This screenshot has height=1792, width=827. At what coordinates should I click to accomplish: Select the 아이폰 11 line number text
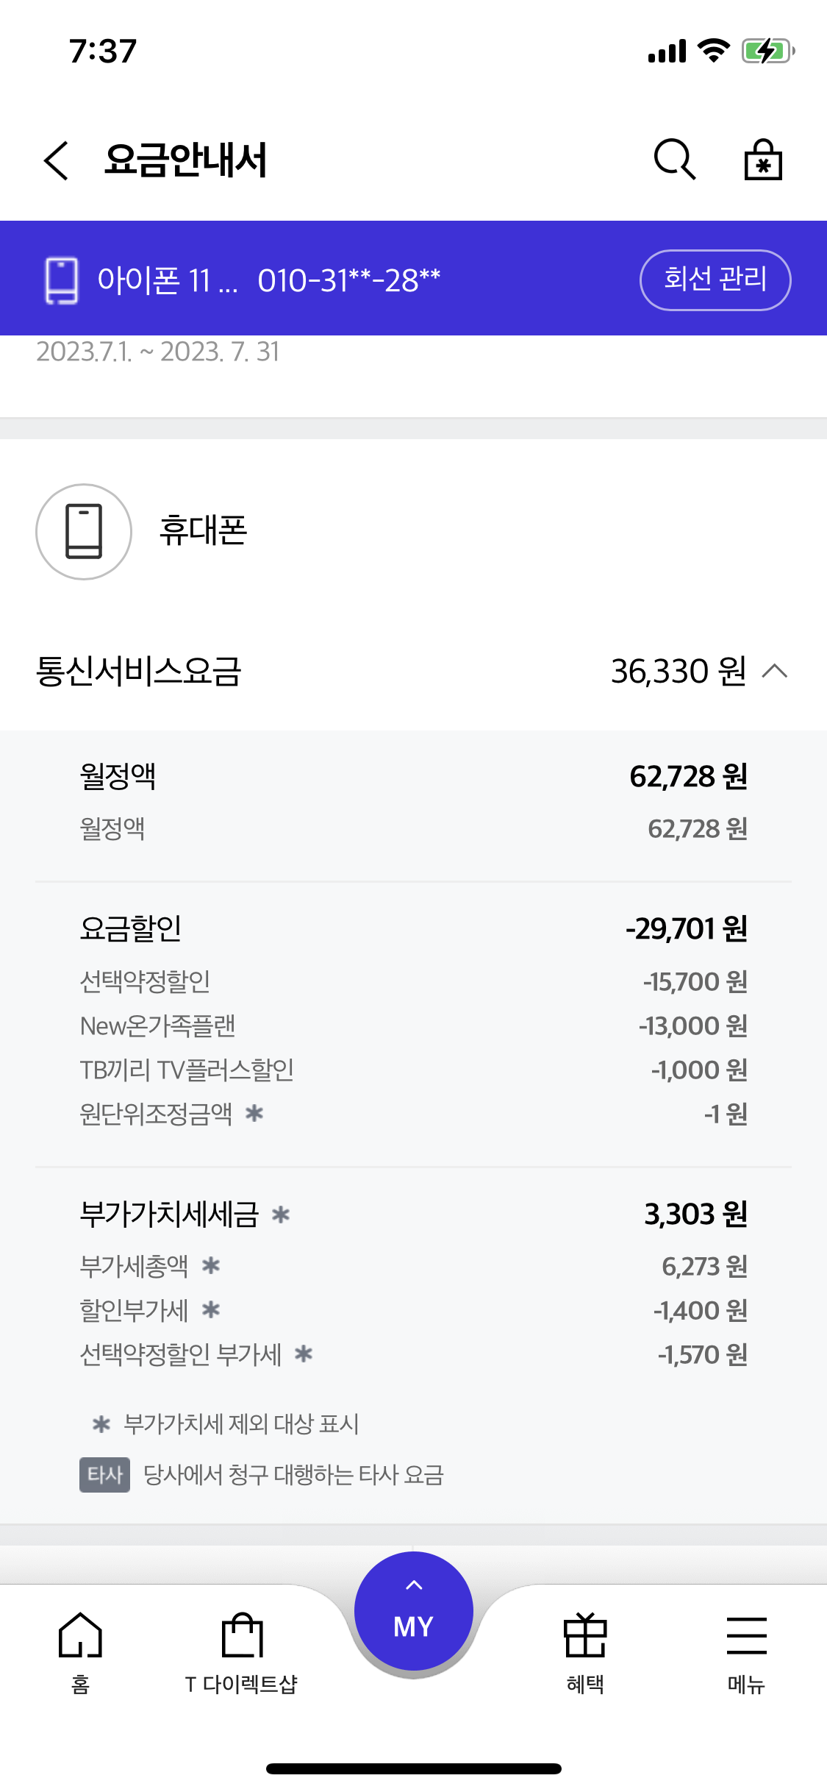[x=269, y=280]
